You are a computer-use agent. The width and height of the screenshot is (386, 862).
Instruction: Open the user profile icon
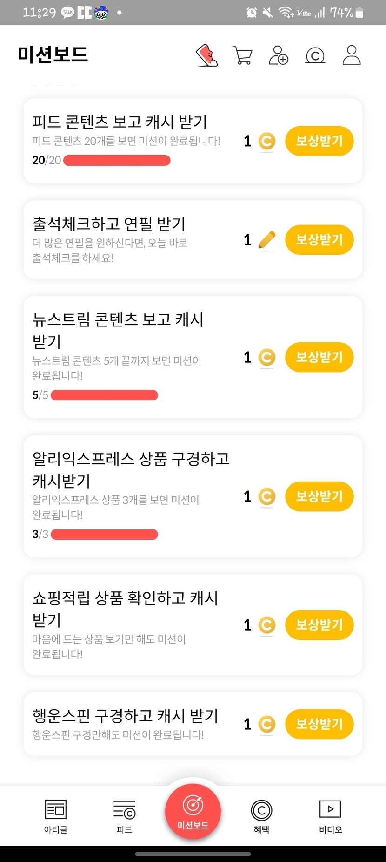[351, 55]
